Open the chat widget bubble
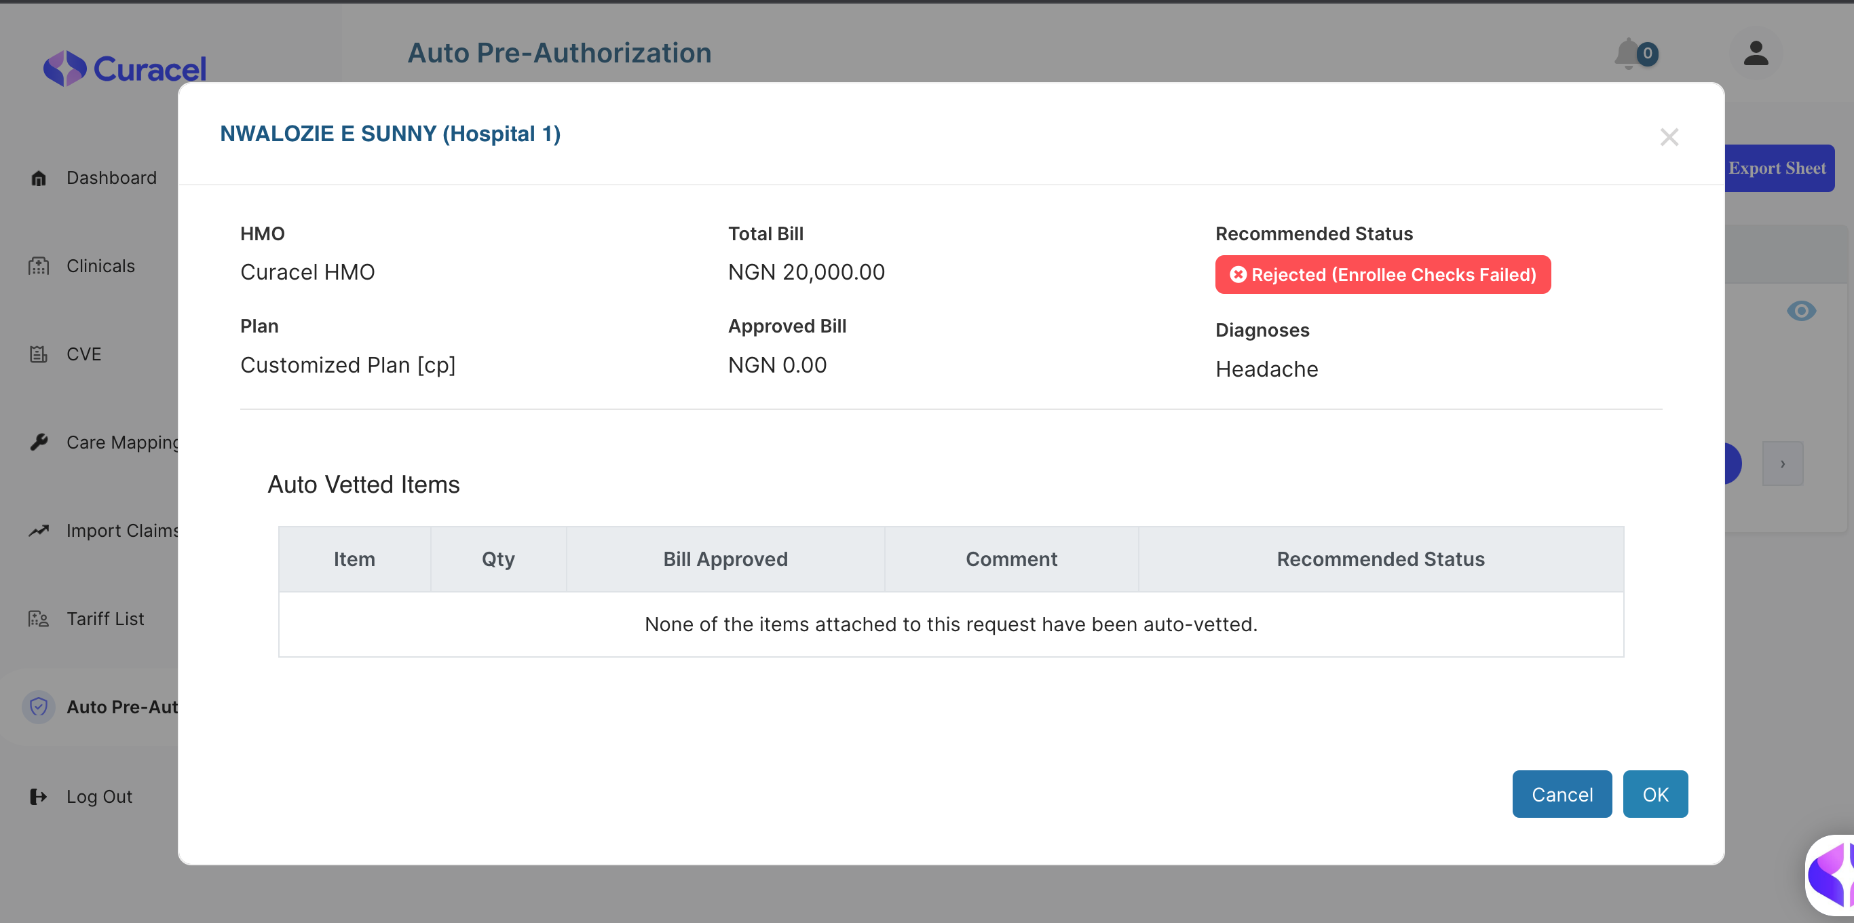Screen dimensions: 1854x923 pos(1832,876)
